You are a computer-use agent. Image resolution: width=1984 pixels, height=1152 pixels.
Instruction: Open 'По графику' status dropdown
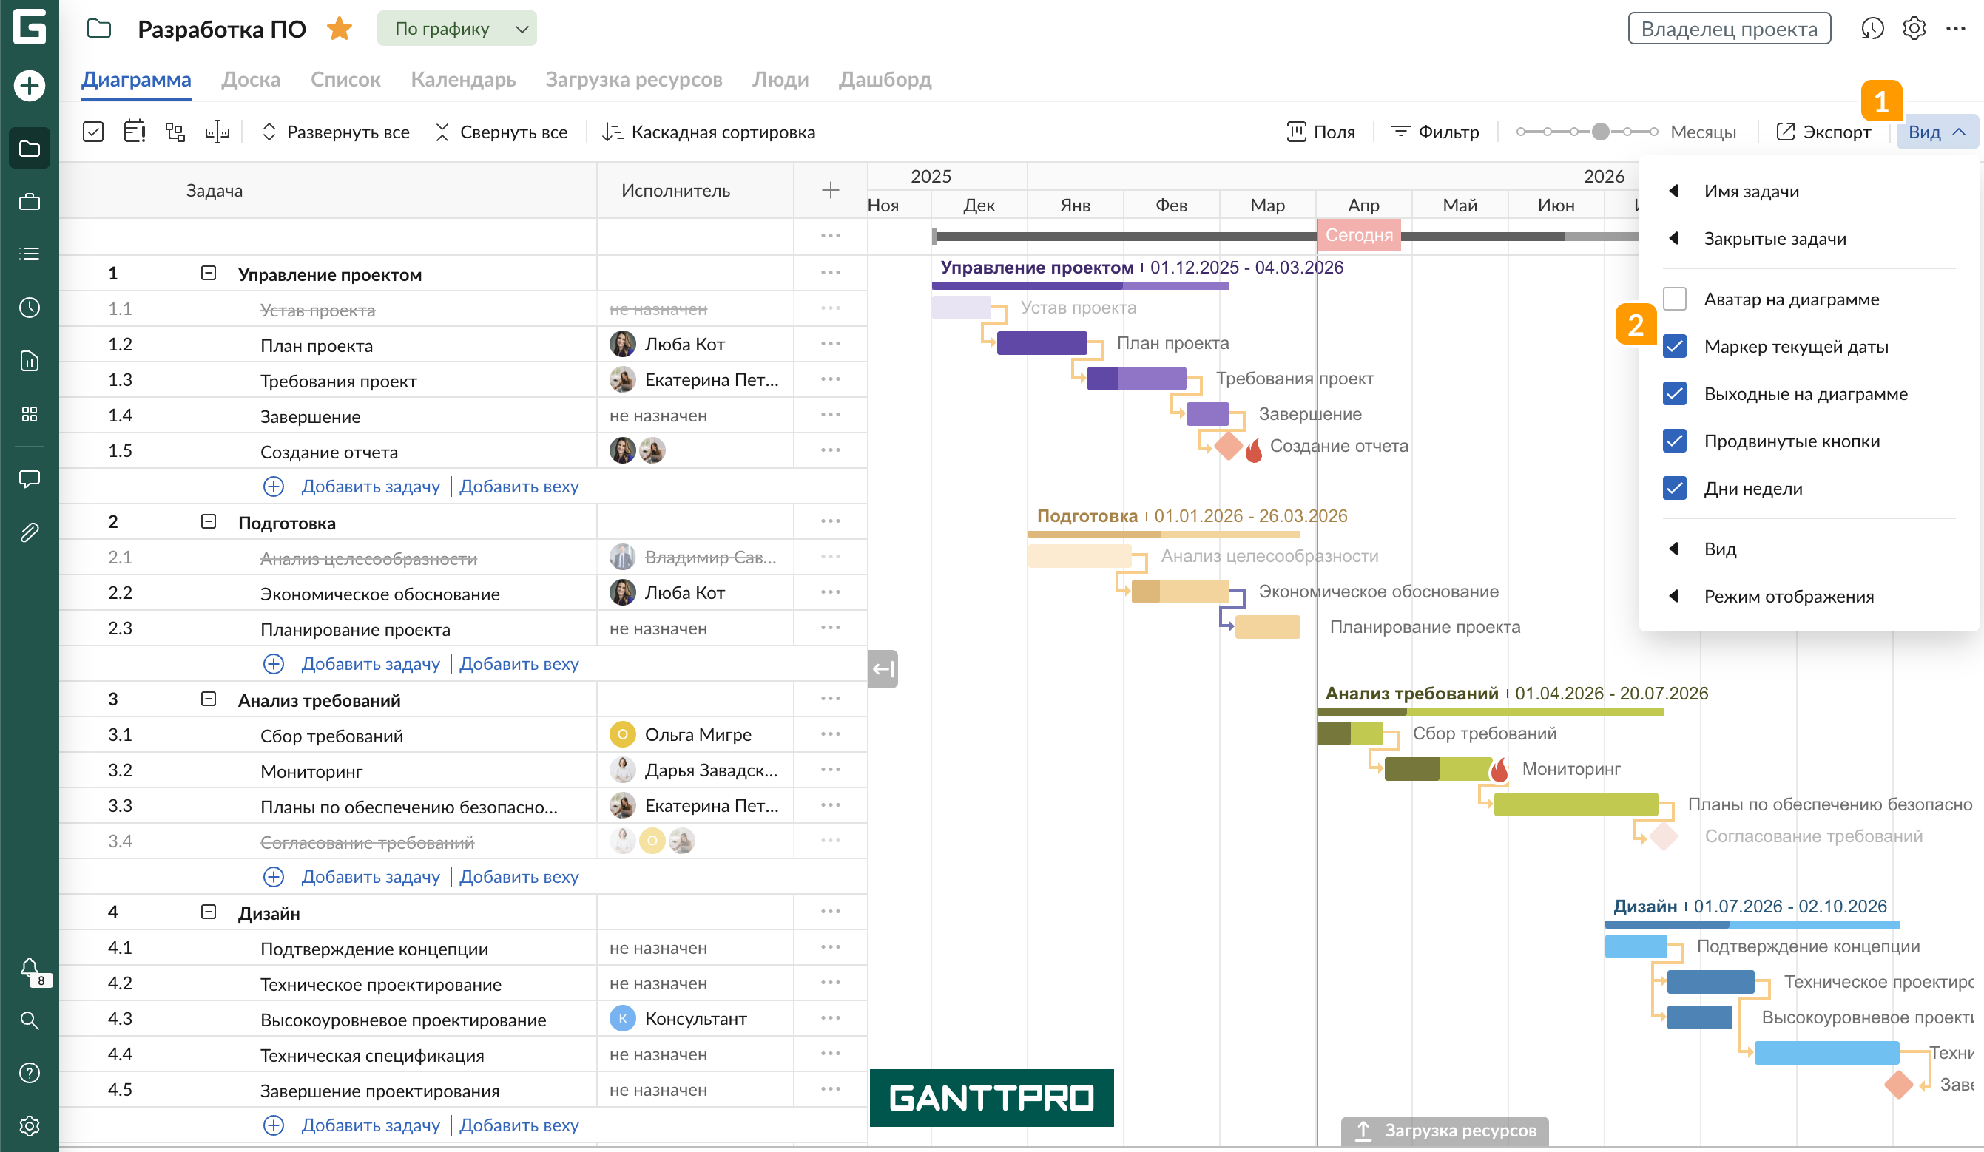coord(456,29)
